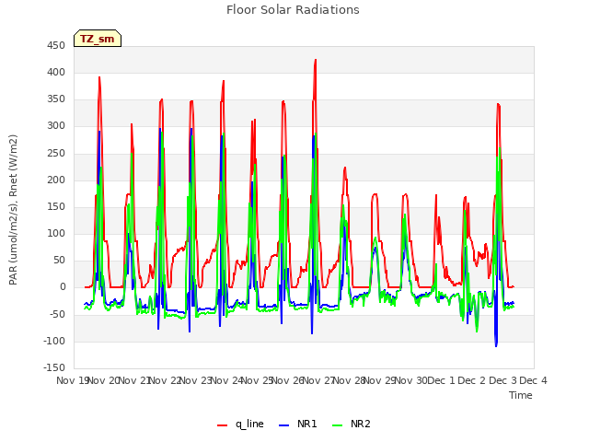
Task: Click the Nov 27 x-axis date label
Action: pyautogui.click(x=318, y=380)
